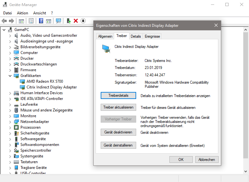Viewport: 249px width, 182px height.
Task: Go forward with the toolbar right arrow
Action: (x=12, y=21)
